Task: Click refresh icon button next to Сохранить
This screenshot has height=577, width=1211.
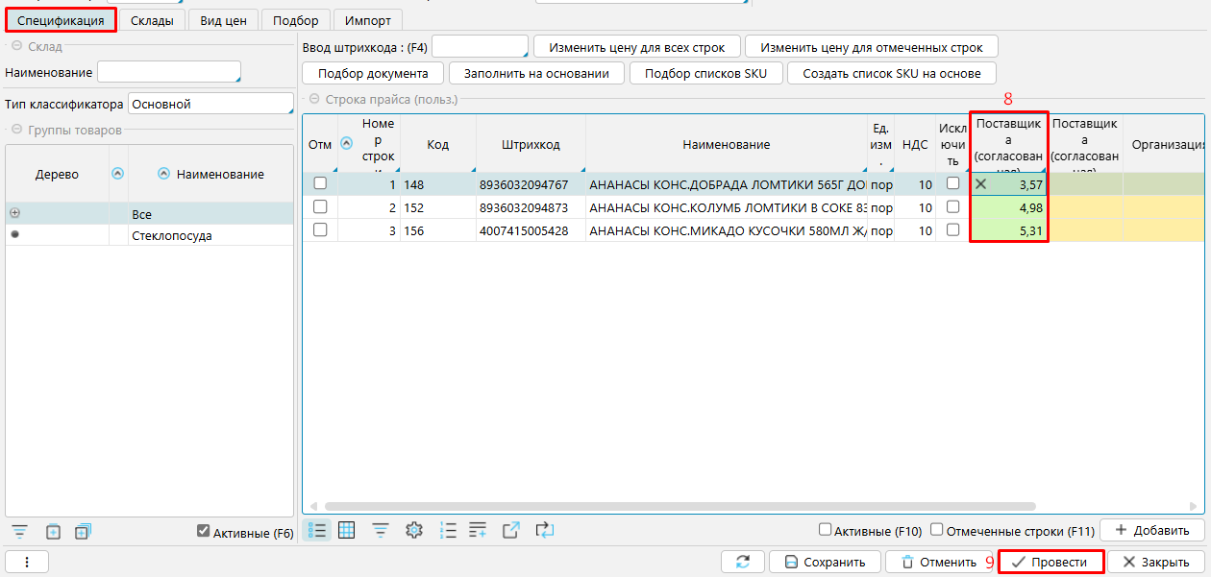Action: 743,562
